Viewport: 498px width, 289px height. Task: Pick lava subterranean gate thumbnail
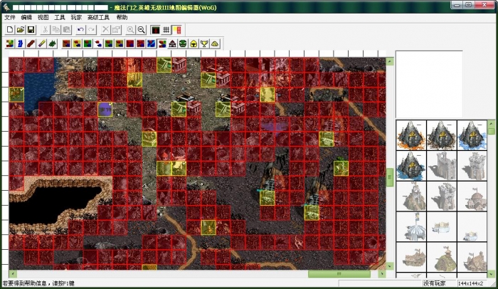[411, 135]
